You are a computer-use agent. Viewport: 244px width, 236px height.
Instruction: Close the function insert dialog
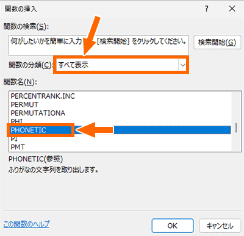[232, 9]
